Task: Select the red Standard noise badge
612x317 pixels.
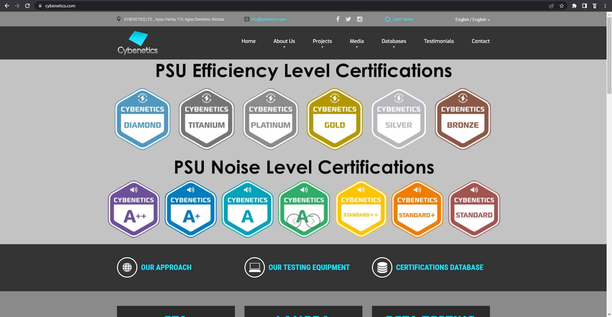Action: (x=474, y=209)
